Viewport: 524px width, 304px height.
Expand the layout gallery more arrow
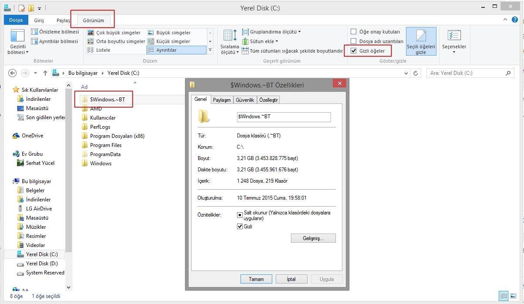210,50
